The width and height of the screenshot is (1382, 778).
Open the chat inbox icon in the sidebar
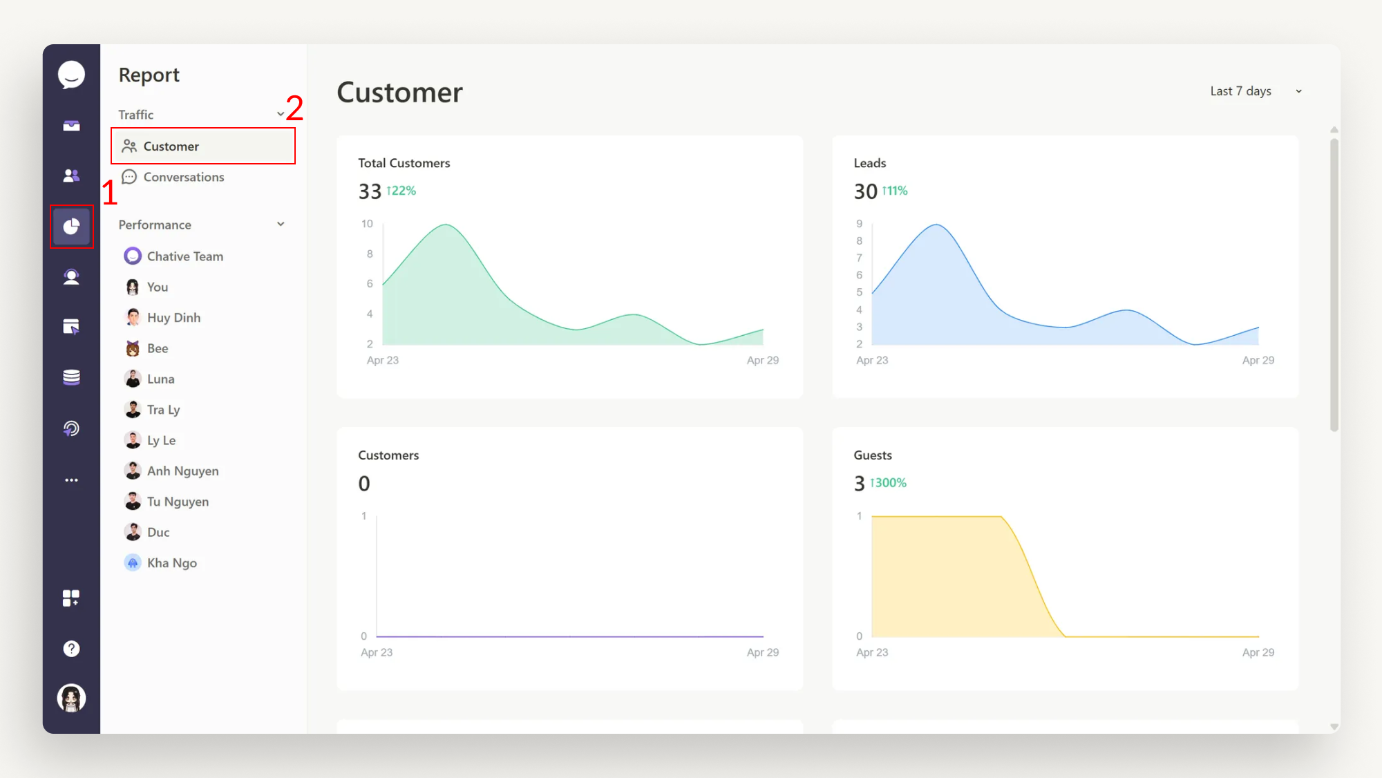click(x=72, y=125)
